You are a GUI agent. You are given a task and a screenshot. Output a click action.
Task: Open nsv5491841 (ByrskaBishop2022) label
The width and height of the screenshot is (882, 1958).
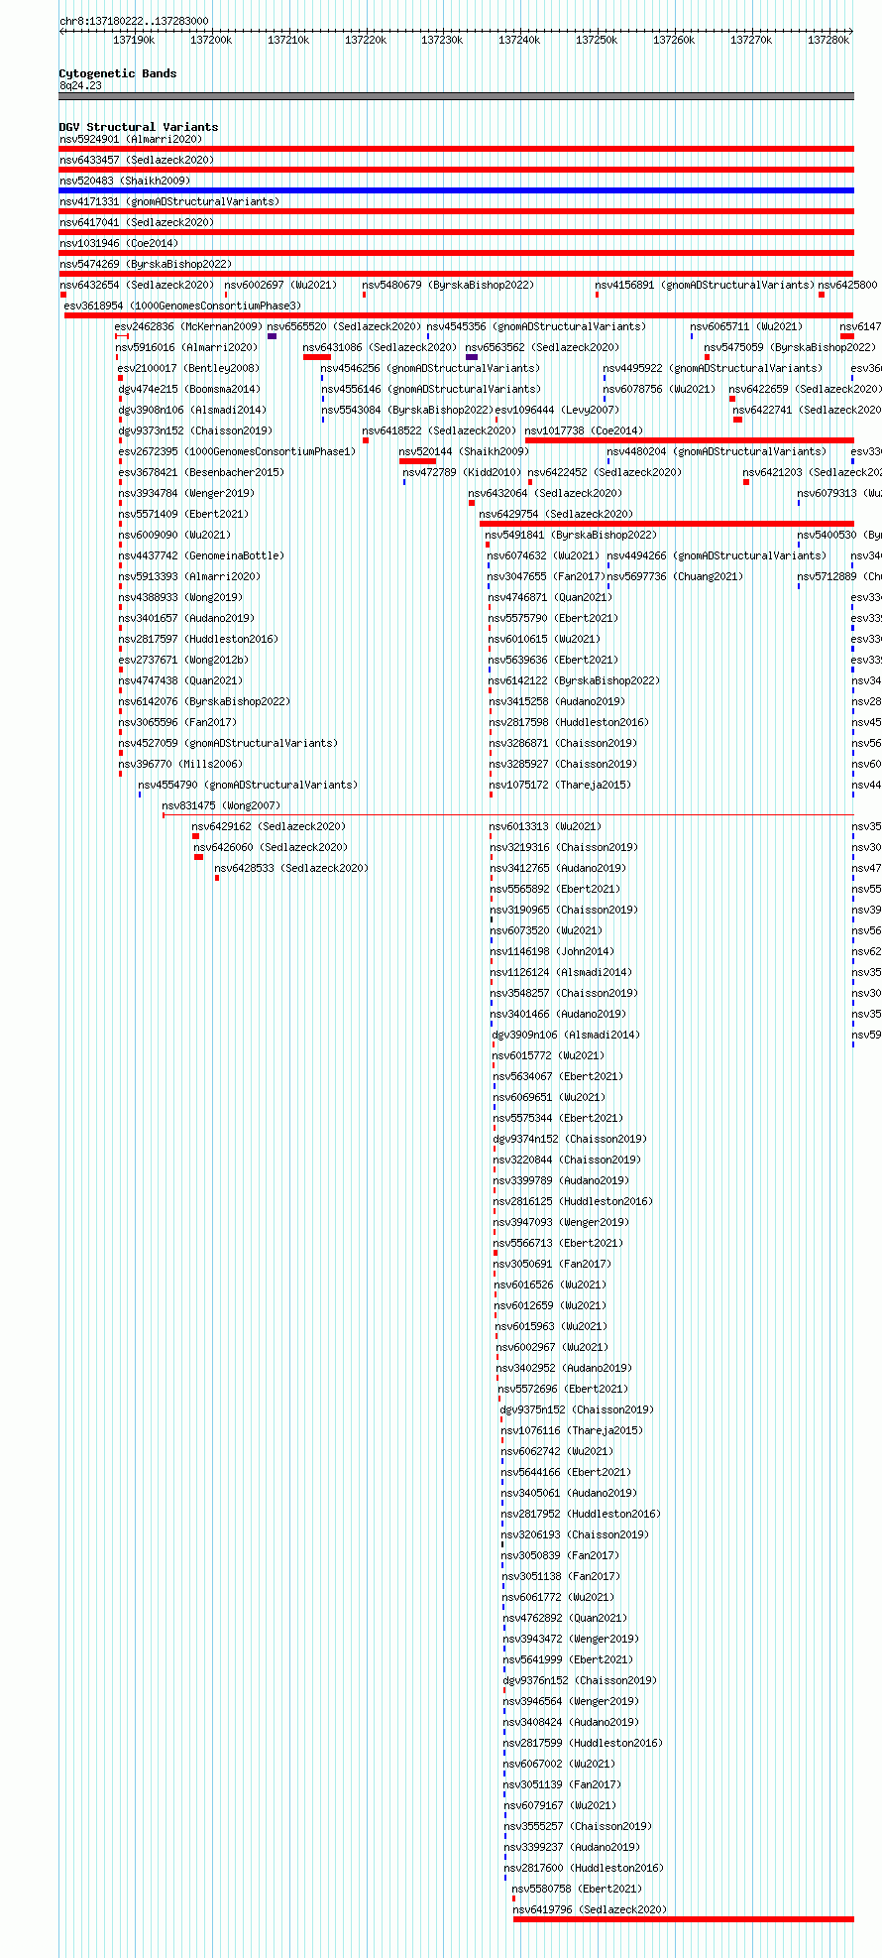571,535
